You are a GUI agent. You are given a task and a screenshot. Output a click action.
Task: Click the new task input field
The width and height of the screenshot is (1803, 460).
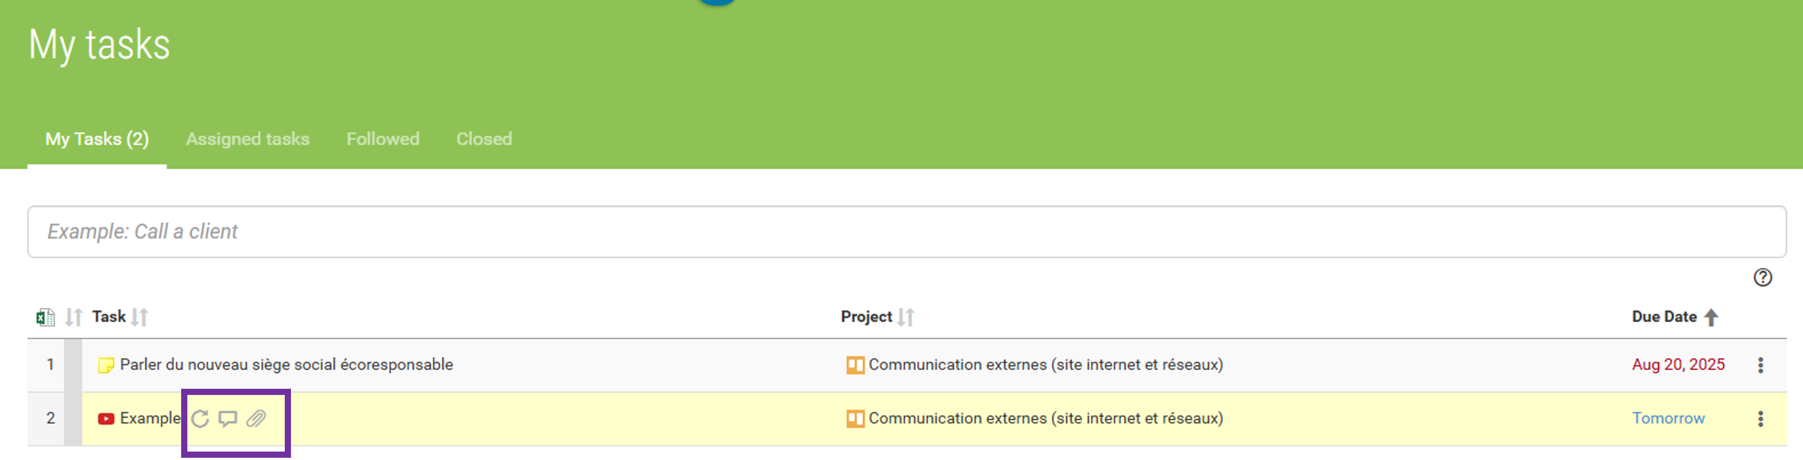(x=907, y=231)
